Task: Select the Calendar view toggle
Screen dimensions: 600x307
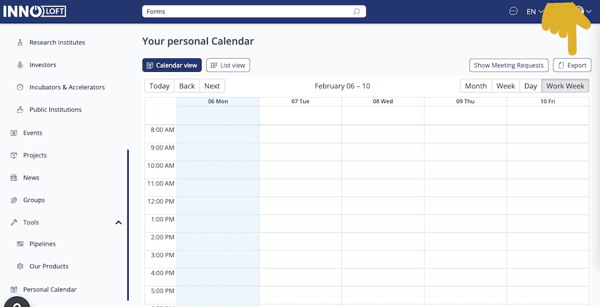Action: tap(172, 65)
